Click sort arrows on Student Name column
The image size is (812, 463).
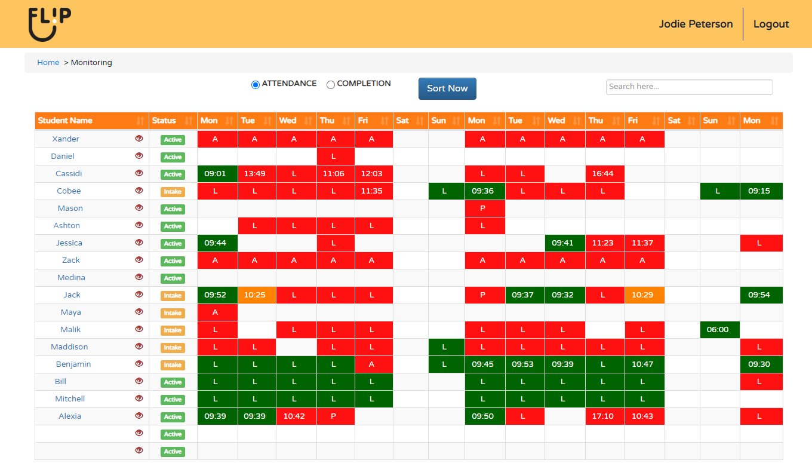click(x=141, y=121)
